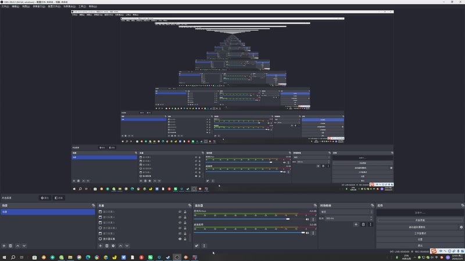Open the Profile menu
Viewport: 465px width, 261px height.
(x=54, y=6)
